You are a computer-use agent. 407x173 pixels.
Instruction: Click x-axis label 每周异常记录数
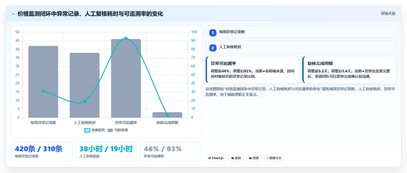pos(43,123)
